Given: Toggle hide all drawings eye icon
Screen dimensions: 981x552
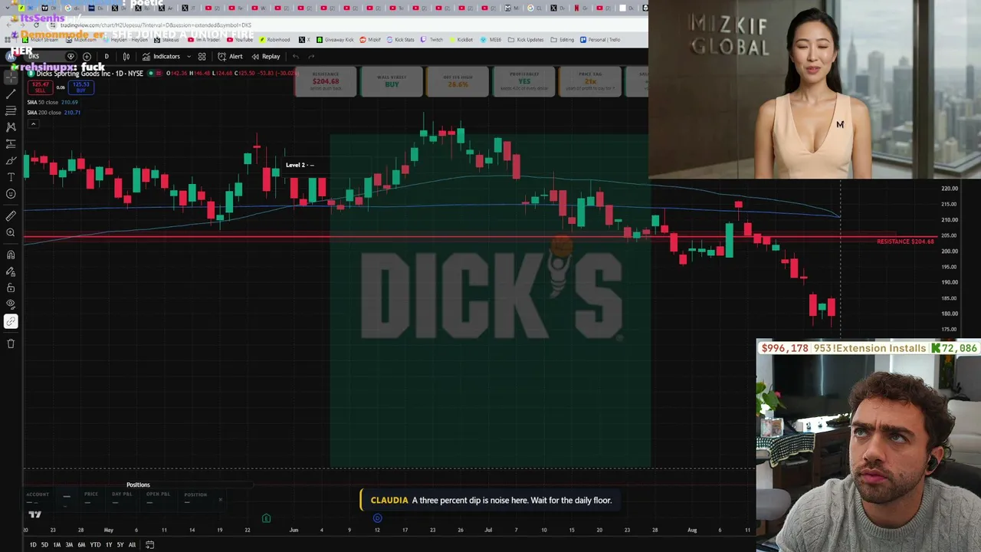Looking at the screenshot, I should tap(11, 304).
